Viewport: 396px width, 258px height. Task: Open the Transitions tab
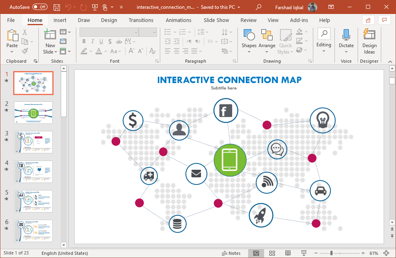pos(141,20)
